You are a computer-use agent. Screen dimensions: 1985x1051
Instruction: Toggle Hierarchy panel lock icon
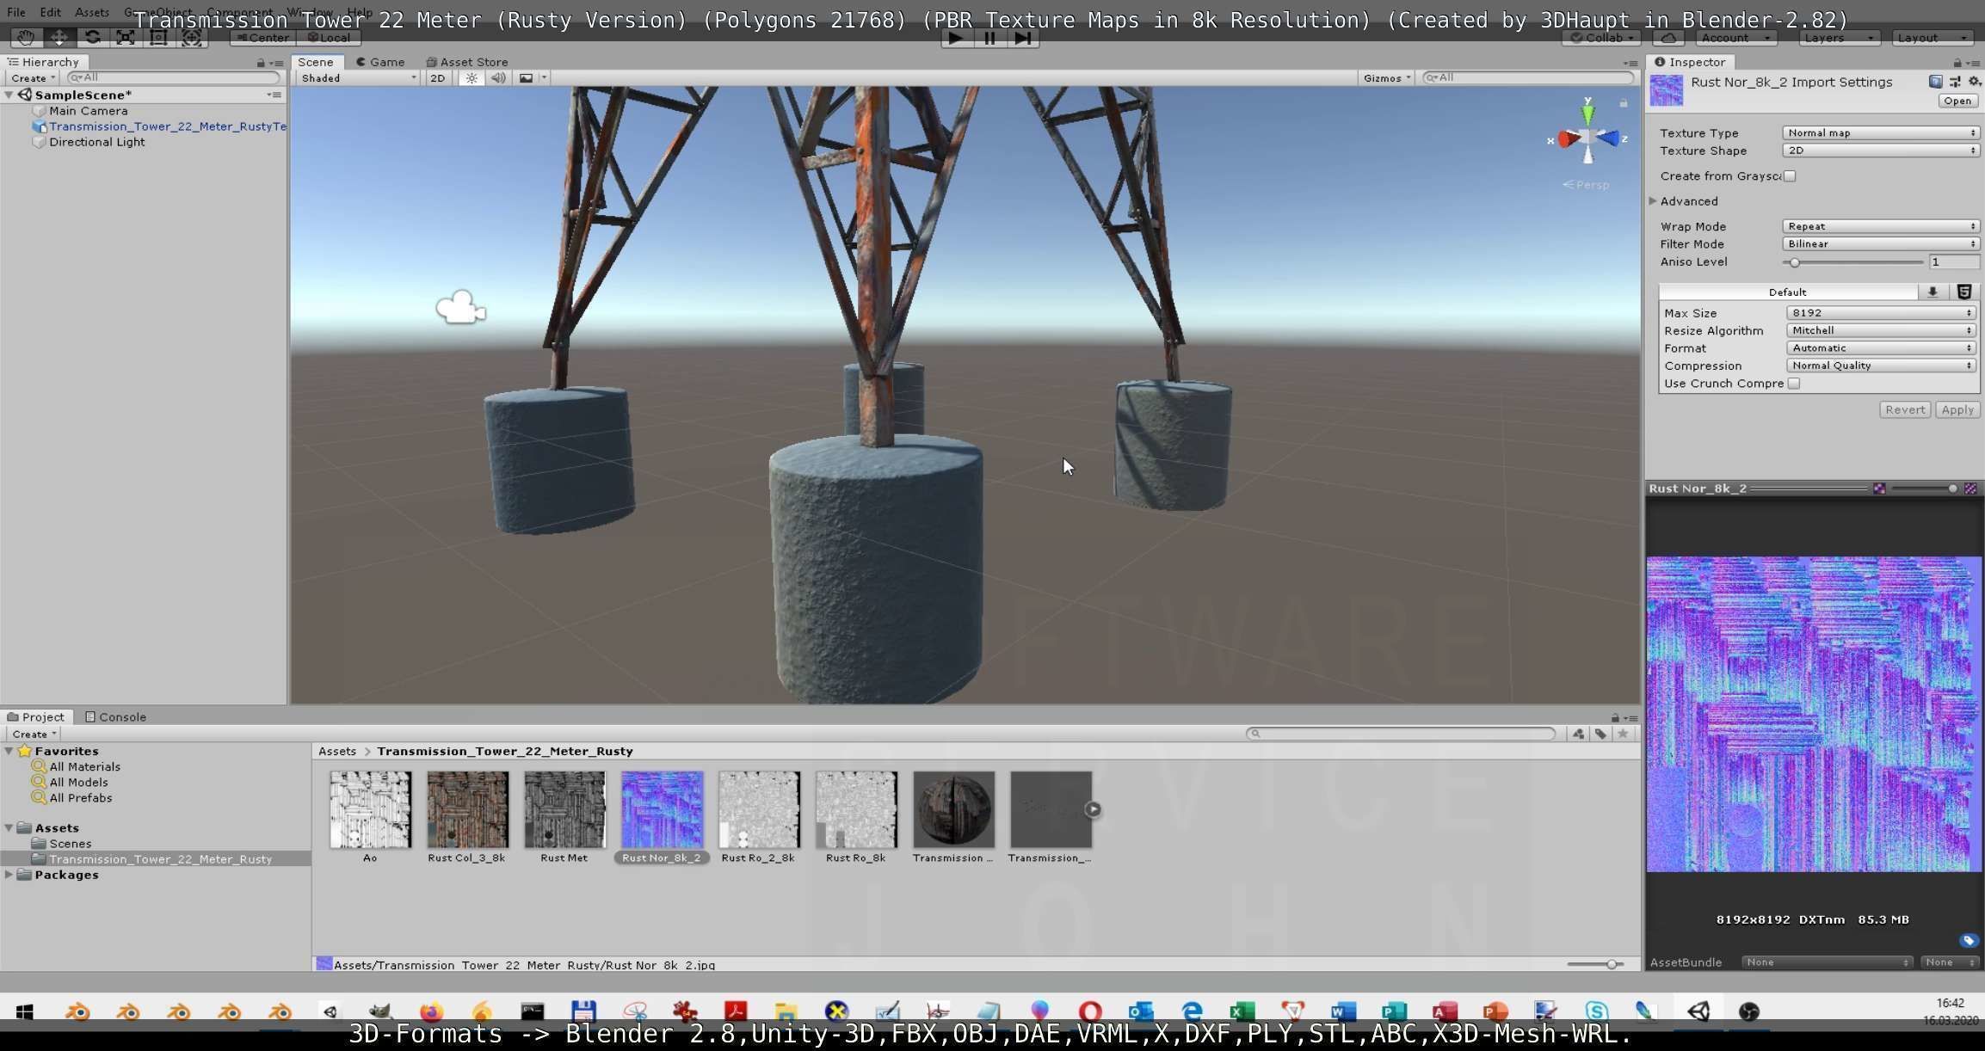click(x=261, y=63)
